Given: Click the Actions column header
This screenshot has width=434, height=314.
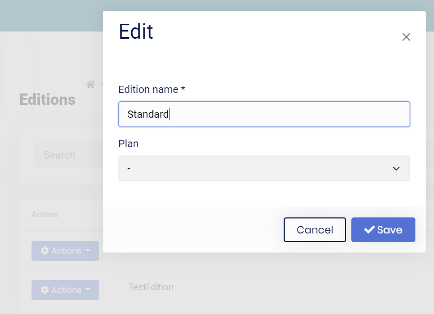Looking at the screenshot, I should pyautogui.click(x=44, y=214).
